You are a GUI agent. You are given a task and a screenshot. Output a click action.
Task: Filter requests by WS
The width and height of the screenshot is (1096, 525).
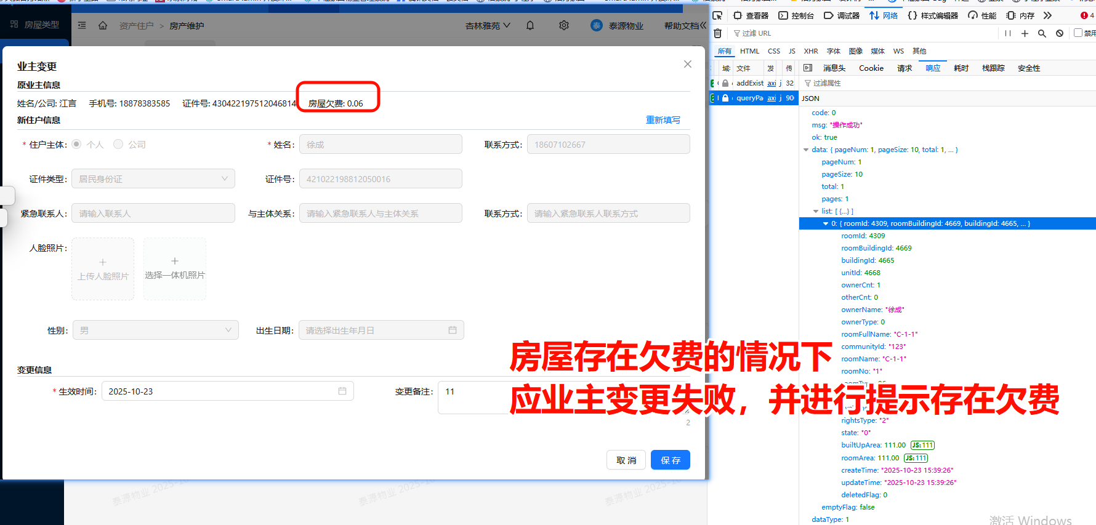[898, 51]
